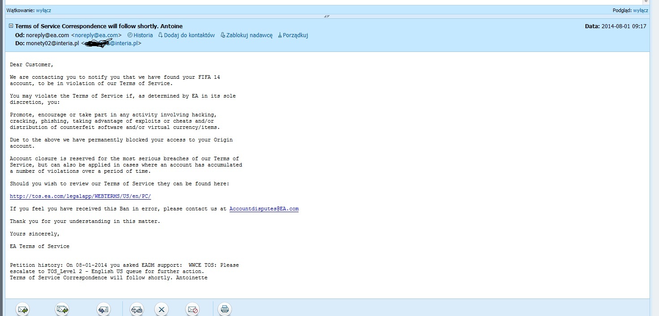Delete the message with the X icon
This screenshot has width=659, height=316.
click(161, 309)
